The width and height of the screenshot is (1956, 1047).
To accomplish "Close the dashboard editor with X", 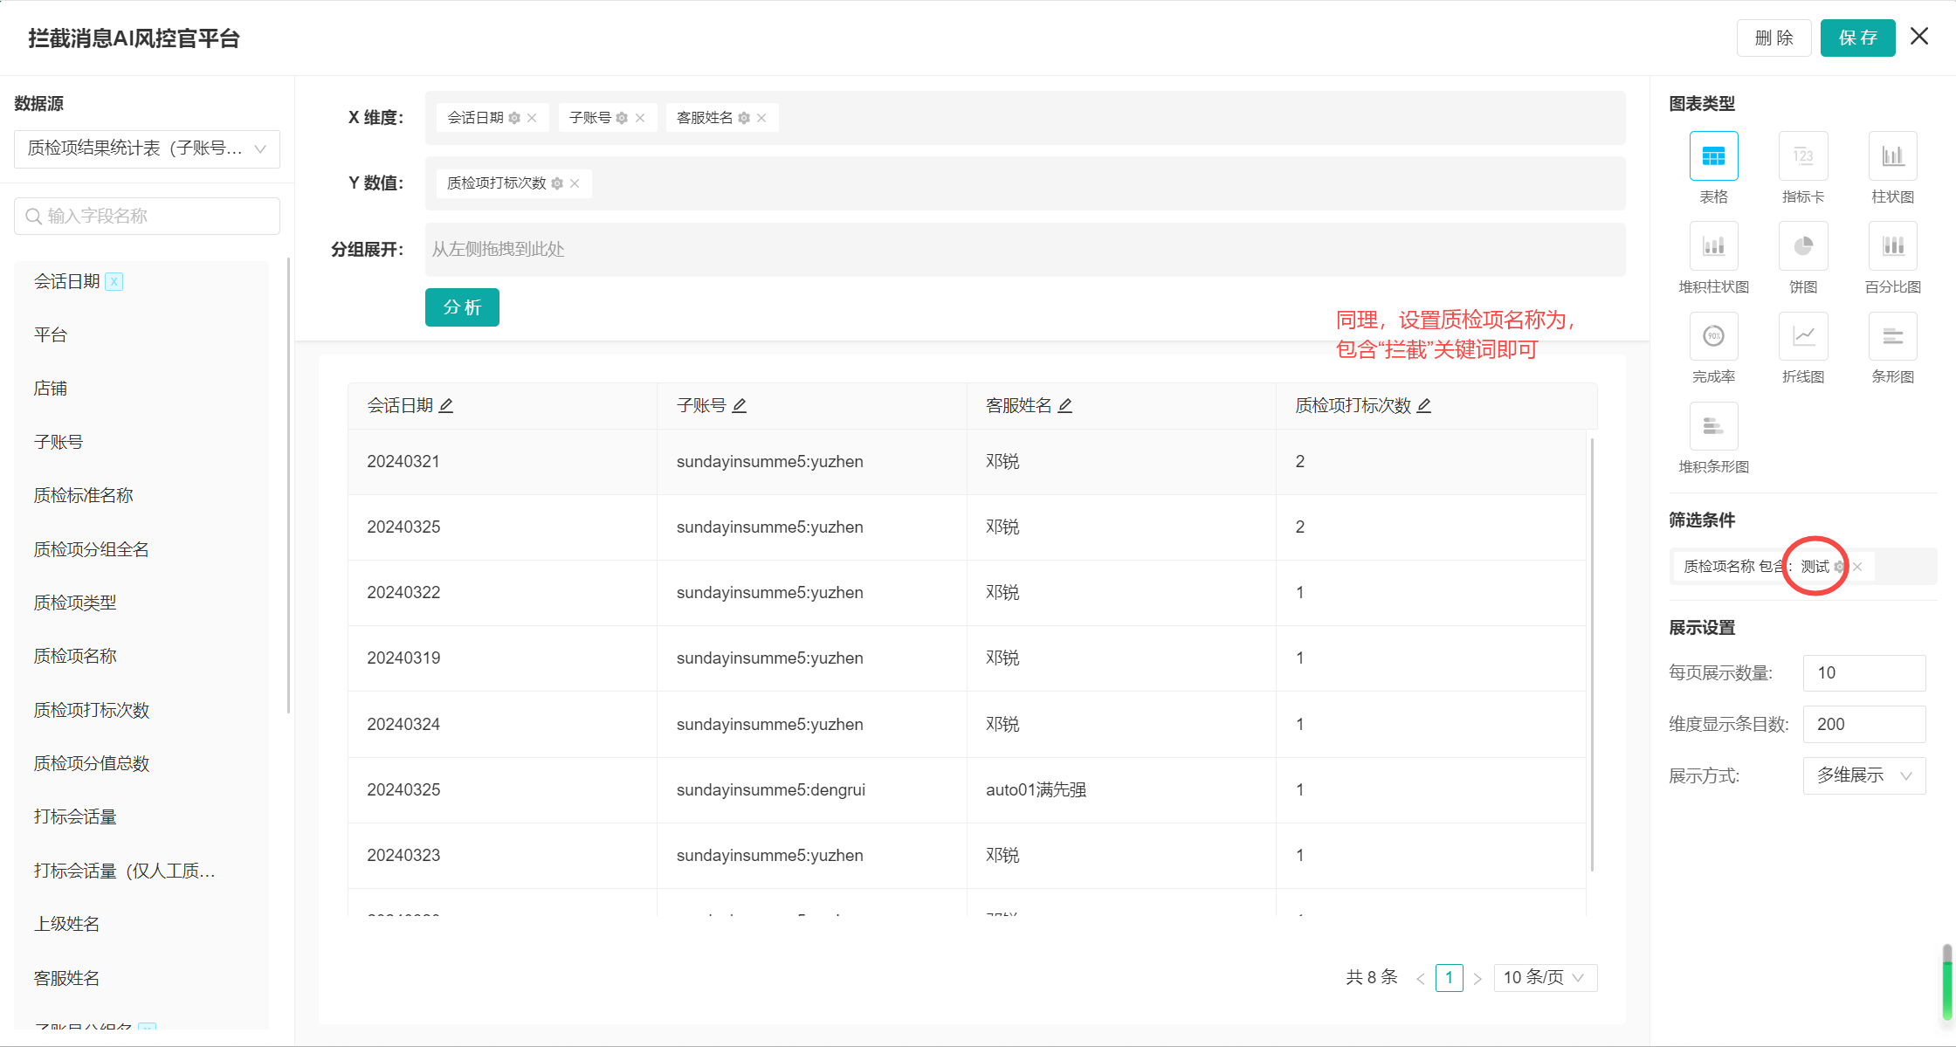I will coord(1919,36).
